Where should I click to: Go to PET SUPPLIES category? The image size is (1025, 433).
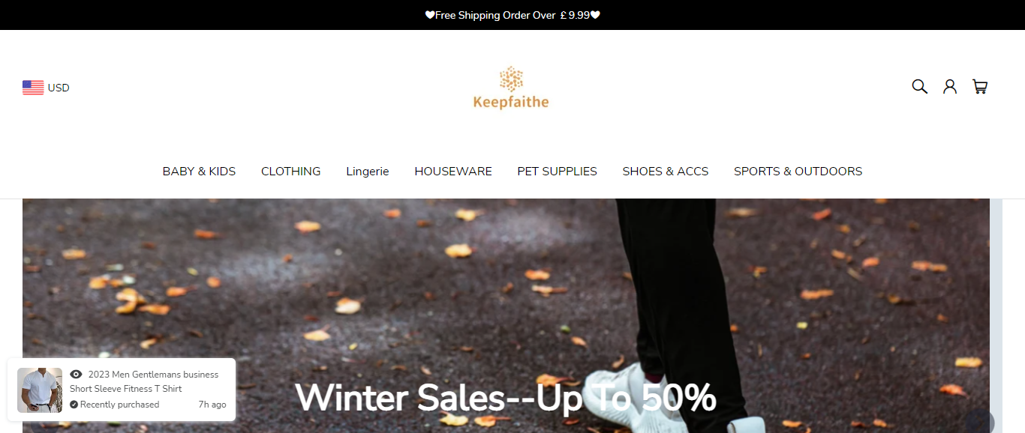pos(557,172)
